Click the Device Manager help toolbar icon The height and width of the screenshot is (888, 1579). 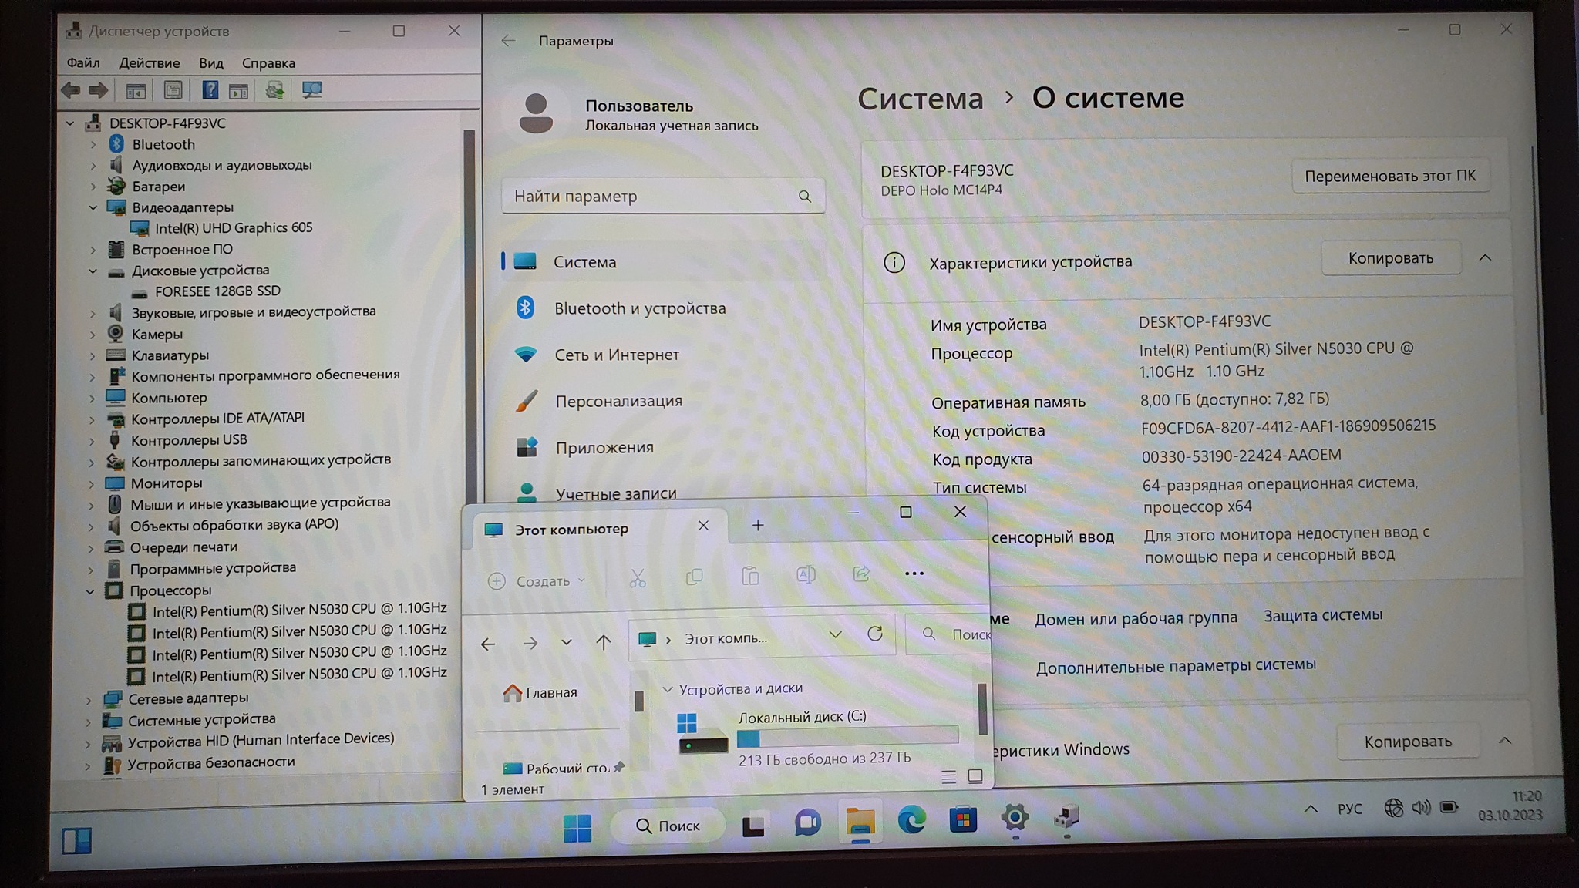pos(210,90)
